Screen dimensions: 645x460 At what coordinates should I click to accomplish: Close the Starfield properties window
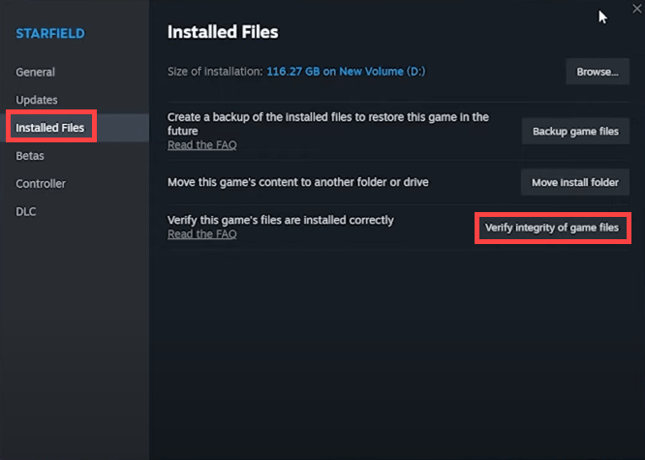[637, 9]
